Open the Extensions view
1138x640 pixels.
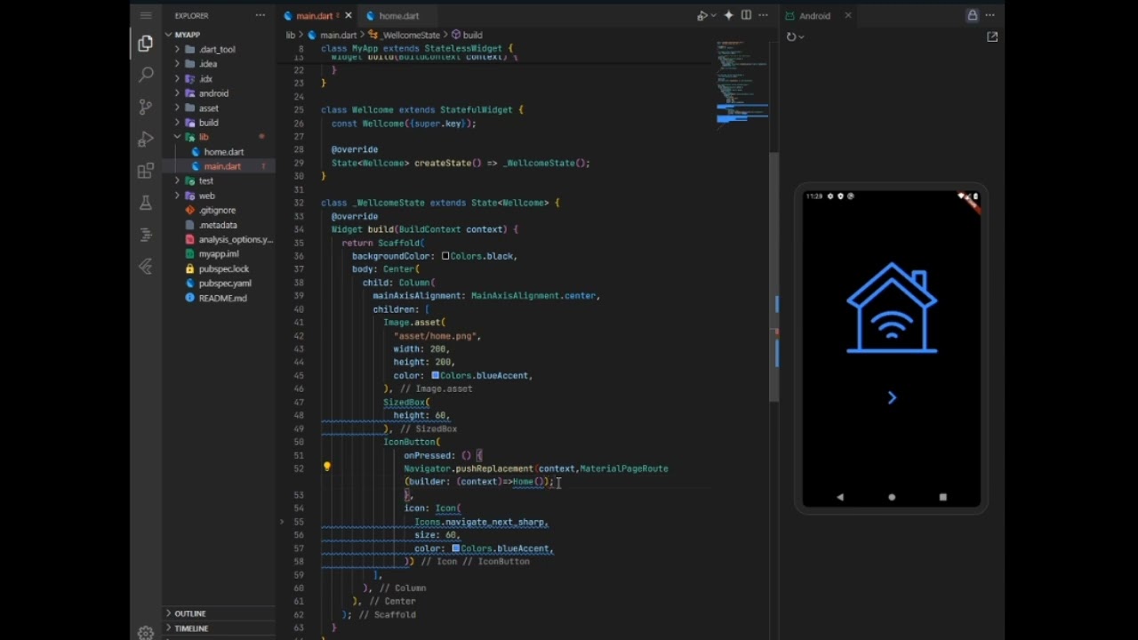coord(146,171)
